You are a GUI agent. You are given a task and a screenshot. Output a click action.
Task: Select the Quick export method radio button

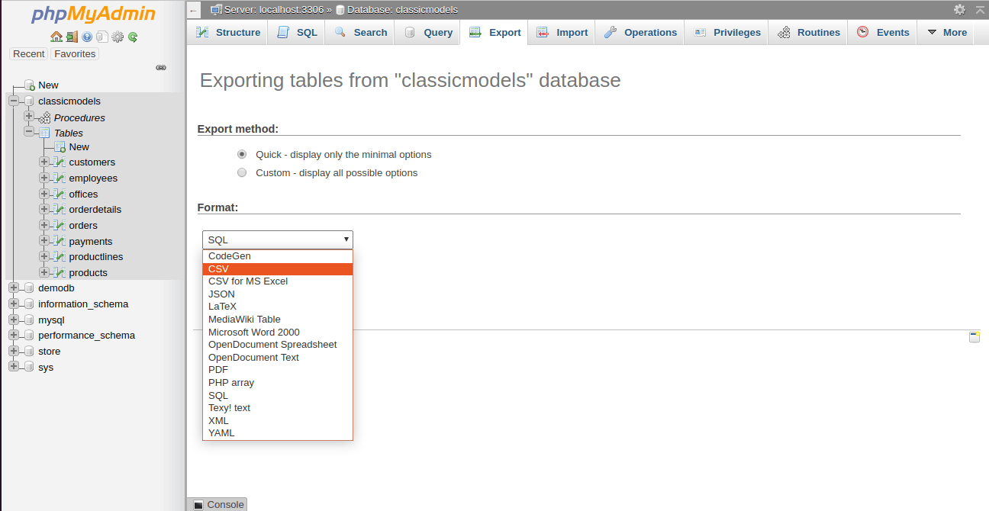pos(242,154)
